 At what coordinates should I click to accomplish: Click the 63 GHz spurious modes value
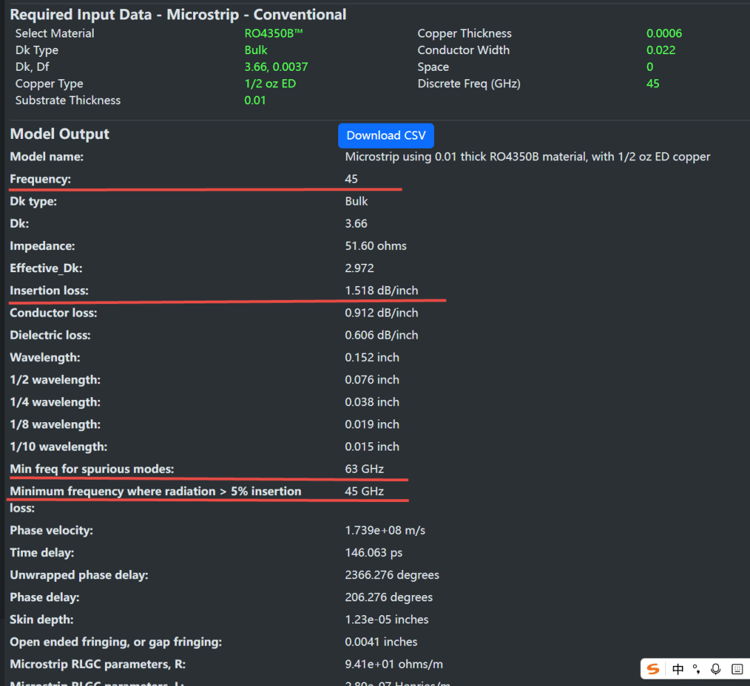point(364,469)
